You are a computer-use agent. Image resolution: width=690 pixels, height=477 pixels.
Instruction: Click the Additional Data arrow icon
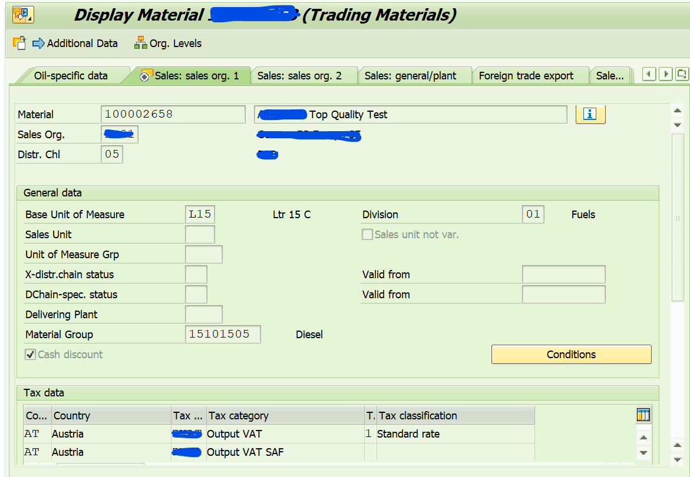coord(38,43)
